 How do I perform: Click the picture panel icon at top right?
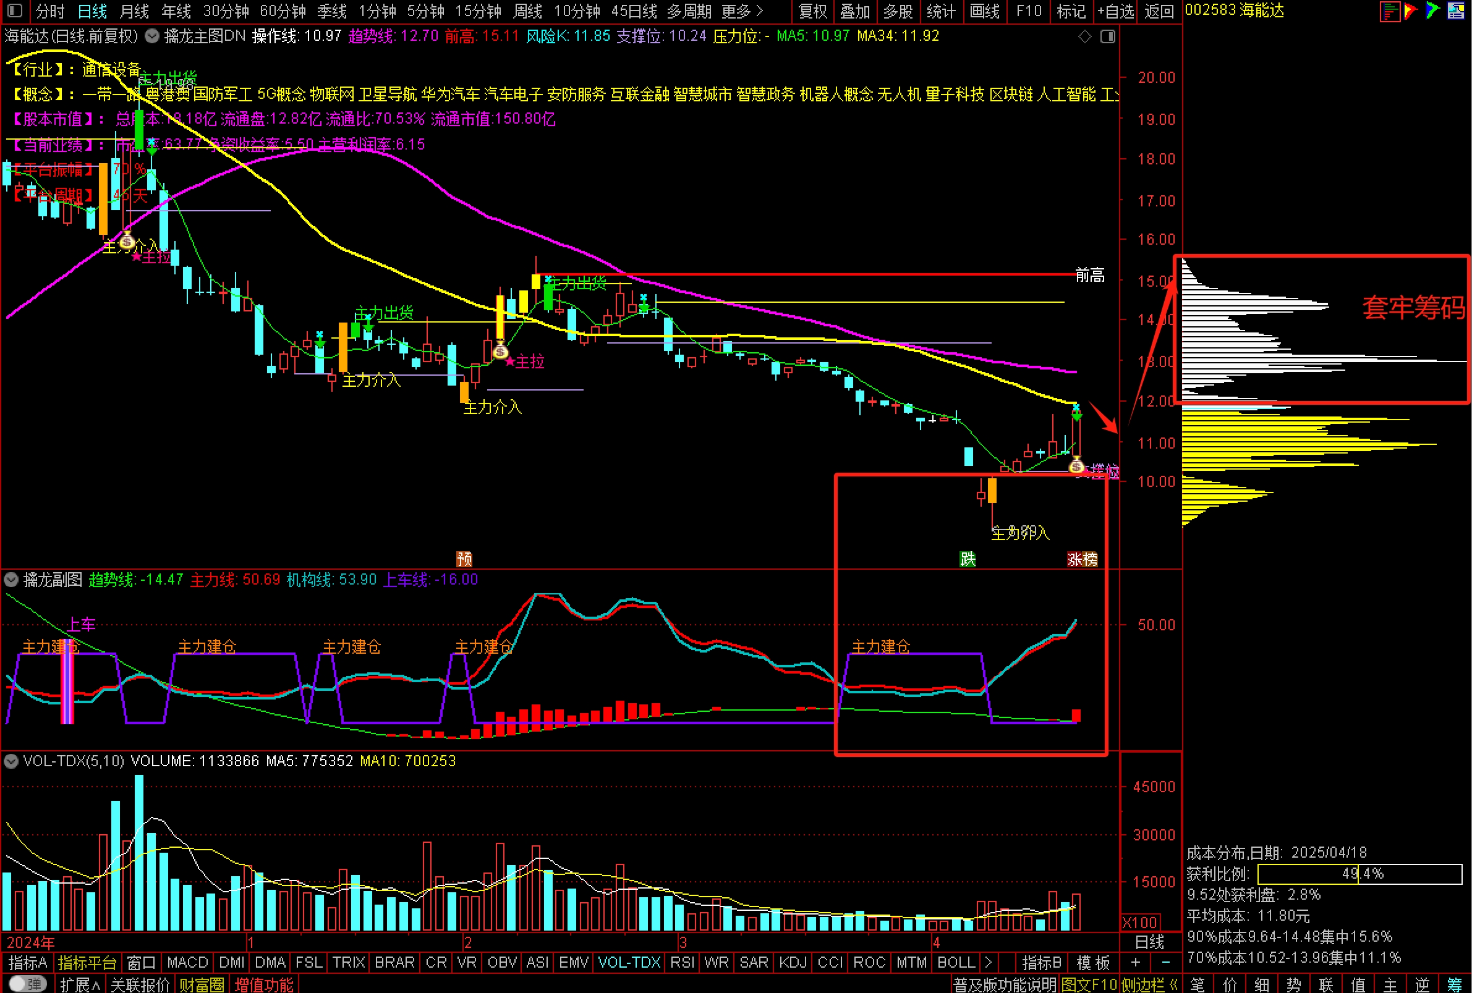pyautogui.click(x=1455, y=11)
